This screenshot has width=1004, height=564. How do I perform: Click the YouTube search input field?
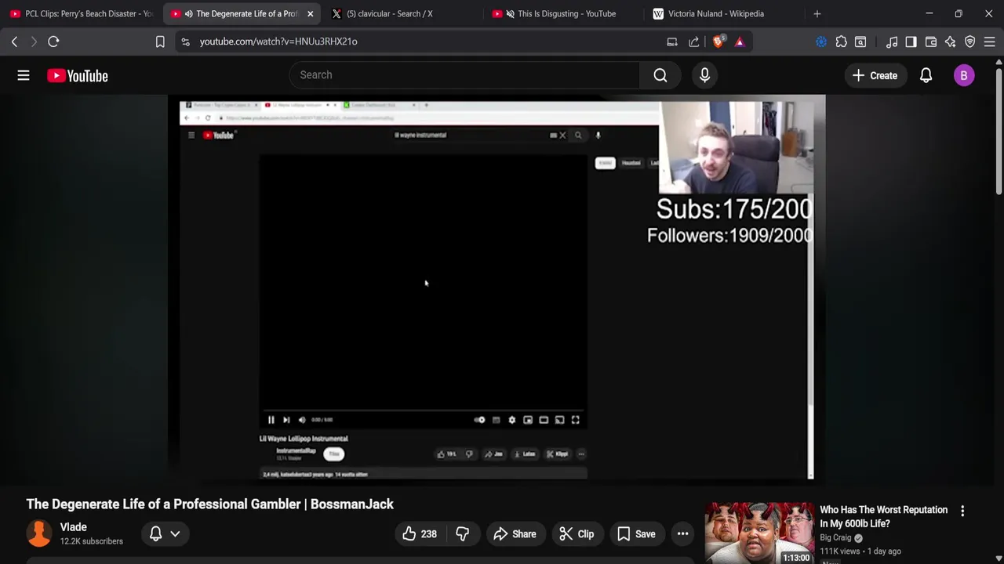(464, 75)
